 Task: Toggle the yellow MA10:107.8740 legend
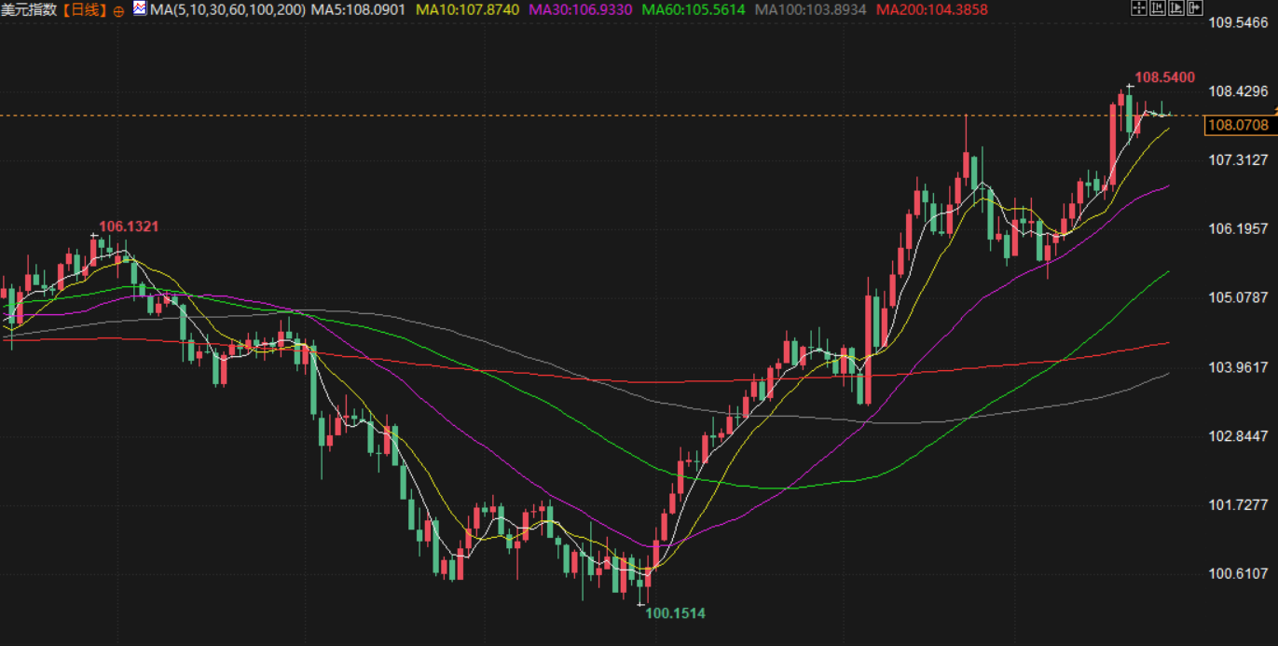coord(467,10)
